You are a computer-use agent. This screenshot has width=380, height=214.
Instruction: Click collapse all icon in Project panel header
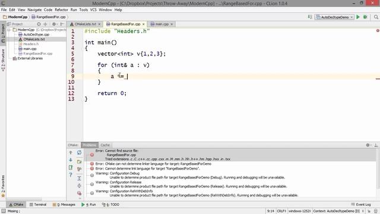[x=45, y=24]
